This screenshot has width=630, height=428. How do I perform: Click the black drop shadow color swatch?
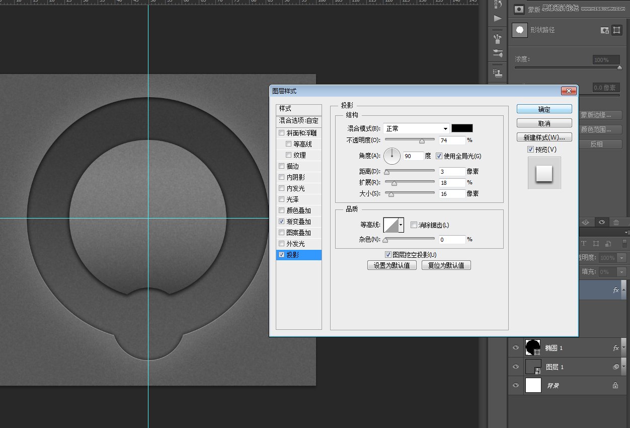[461, 128]
